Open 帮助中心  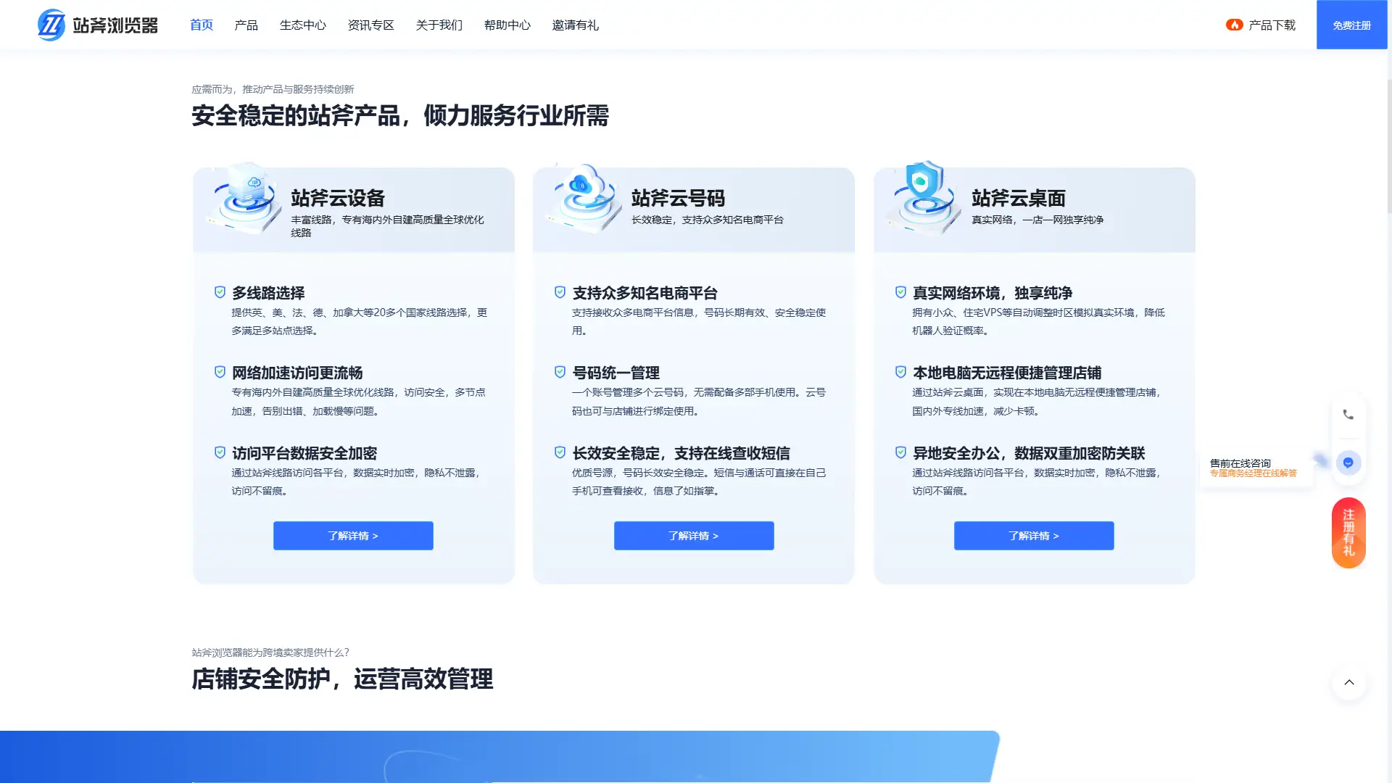point(507,24)
